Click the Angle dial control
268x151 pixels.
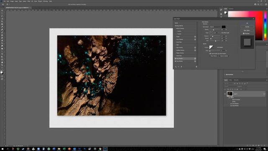[x=211, y=33]
